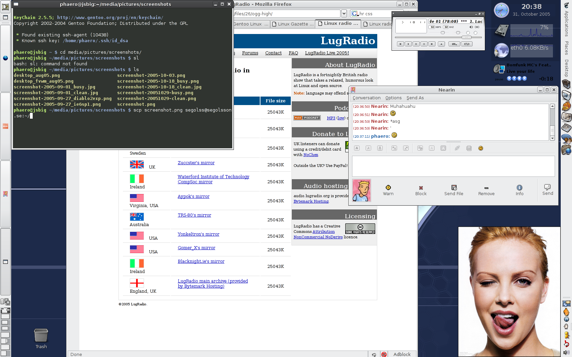This screenshot has width=572, height=357.
Task: Click the chat message input box
Action: 453,166
